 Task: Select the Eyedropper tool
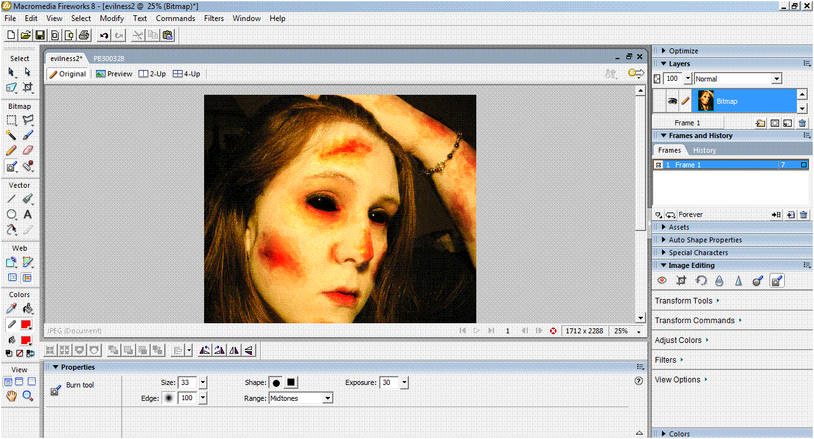click(x=11, y=309)
